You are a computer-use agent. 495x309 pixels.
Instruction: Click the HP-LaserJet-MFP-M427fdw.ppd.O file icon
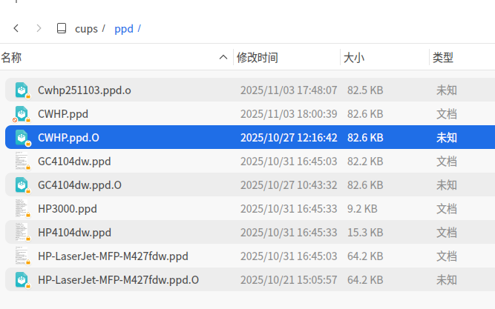[x=22, y=279]
